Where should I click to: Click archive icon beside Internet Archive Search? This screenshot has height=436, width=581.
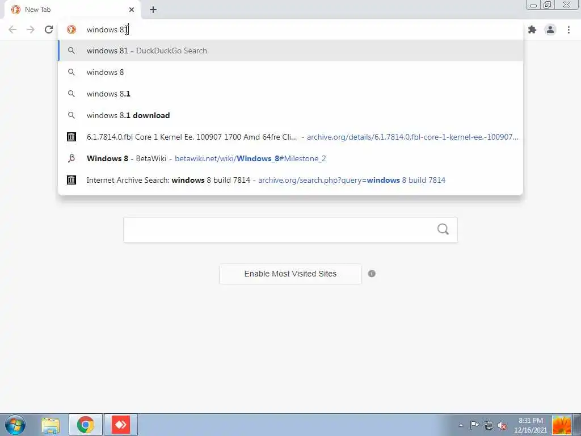pyautogui.click(x=71, y=180)
